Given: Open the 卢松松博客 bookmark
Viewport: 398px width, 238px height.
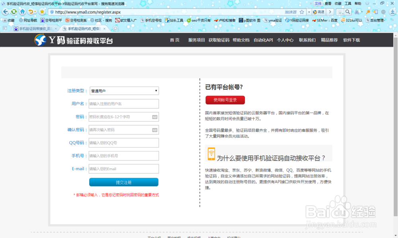Looking at the screenshot, I should coord(224,20).
